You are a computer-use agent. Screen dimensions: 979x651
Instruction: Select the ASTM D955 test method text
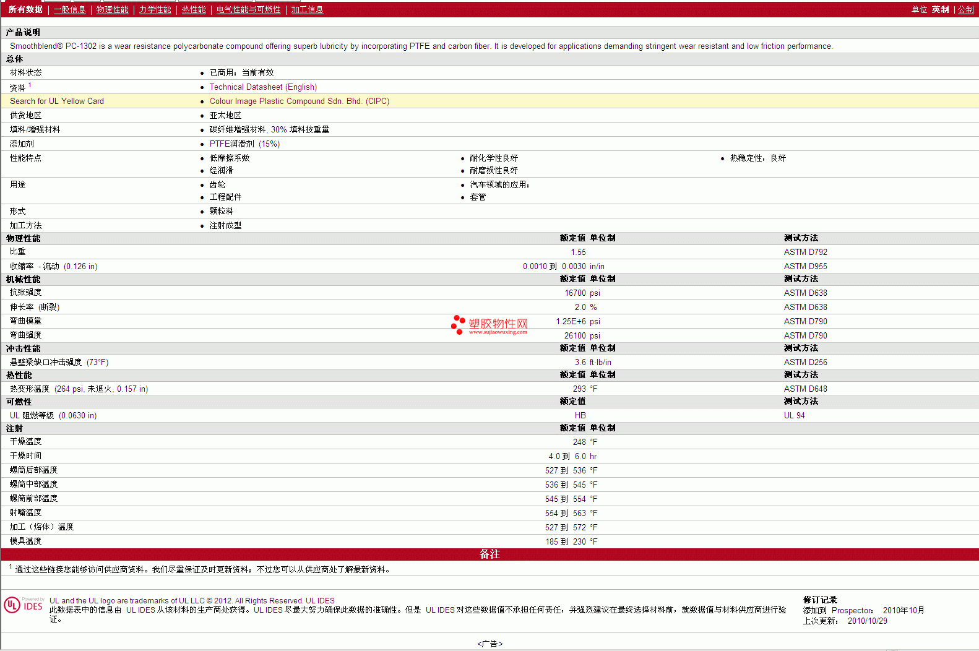pos(805,267)
